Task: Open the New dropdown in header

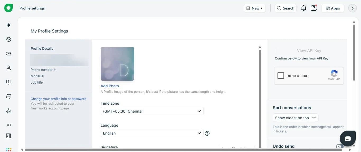Action: pos(255,8)
